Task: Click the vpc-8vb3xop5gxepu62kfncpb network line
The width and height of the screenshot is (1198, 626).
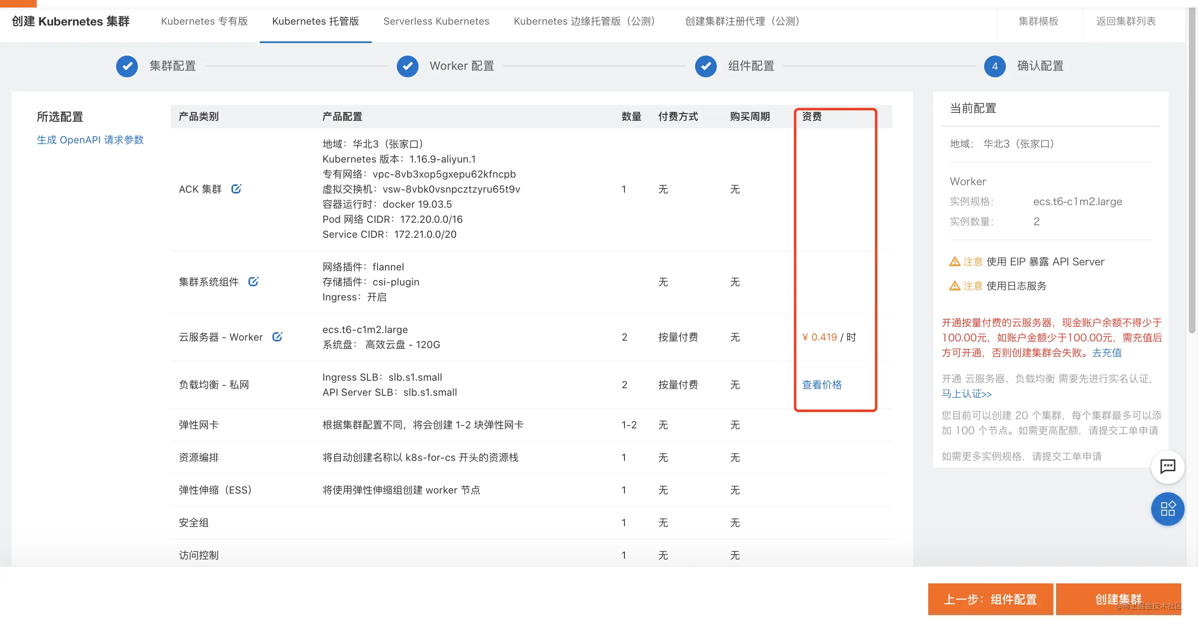Action: 419,174
